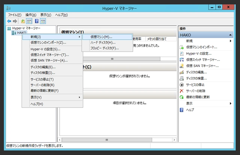The height and width of the screenshot is (155, 240).
Task: Click the red X サーバーの削除 icon
Action: click(x=181, y=91)
